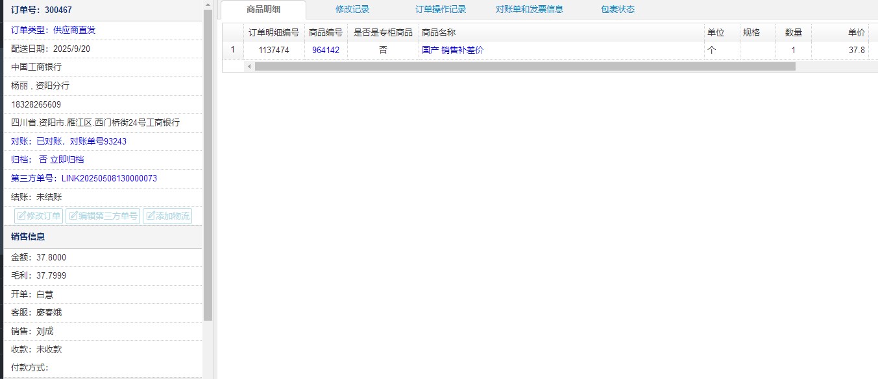Click the 立即归档 link
The image size is (878, 379).
coord(67,159)
